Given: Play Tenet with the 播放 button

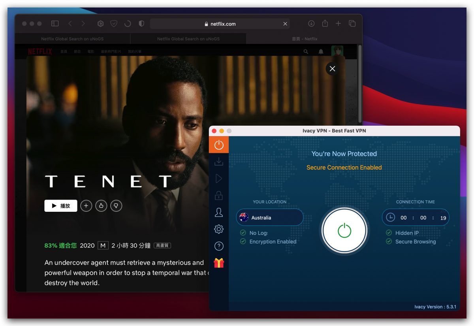Looking at the screenshot, I should click(x=61, y=205).
